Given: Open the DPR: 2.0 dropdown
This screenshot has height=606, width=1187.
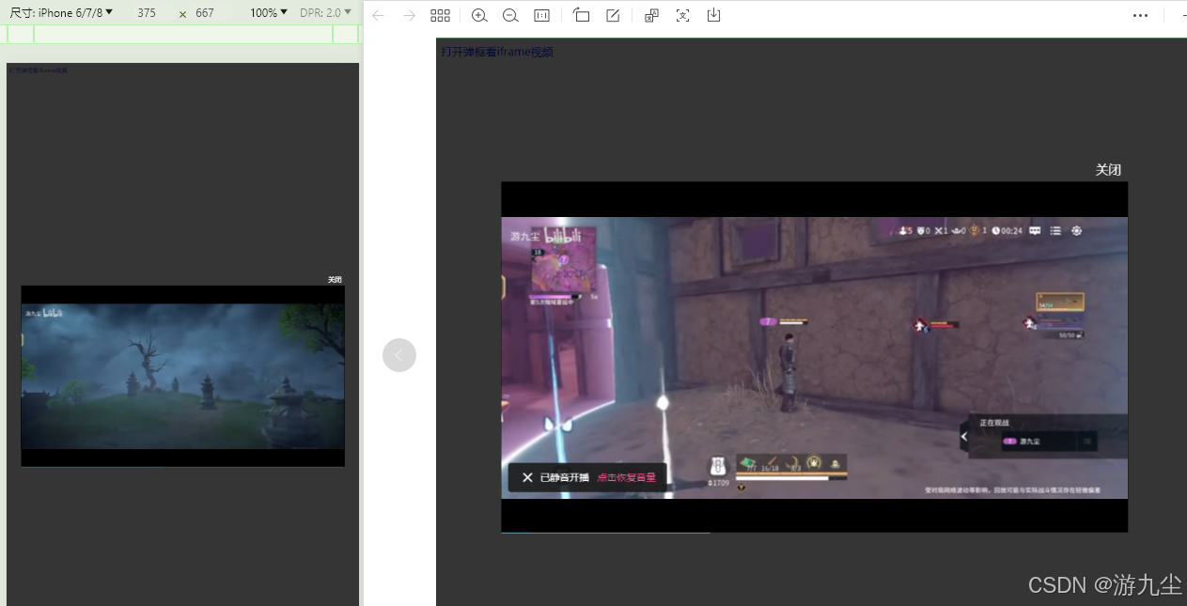Looking at the screenshot, I should point(325,12).
